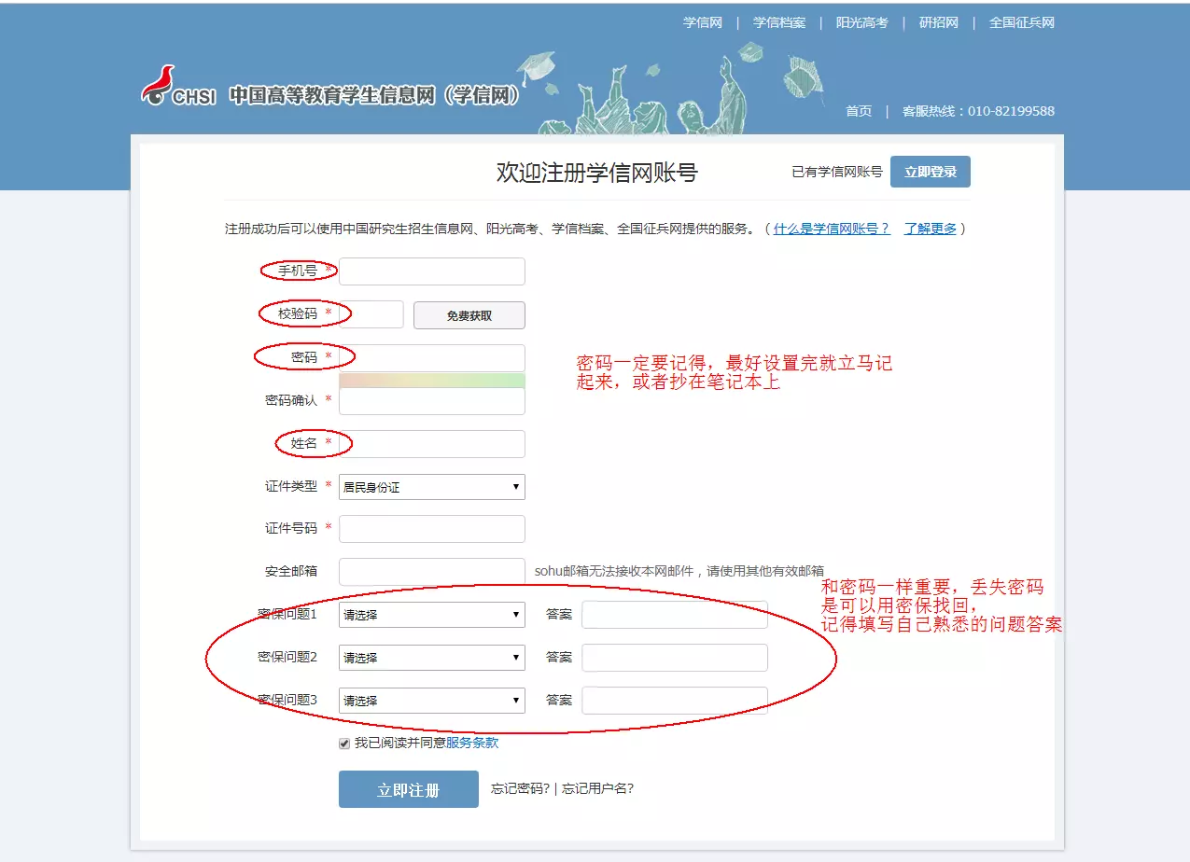The width and height of the screenshot is (1190, 862).
Task: Click the 欢迎注册学信网账号 heading
Action: (x=597, y=173)
